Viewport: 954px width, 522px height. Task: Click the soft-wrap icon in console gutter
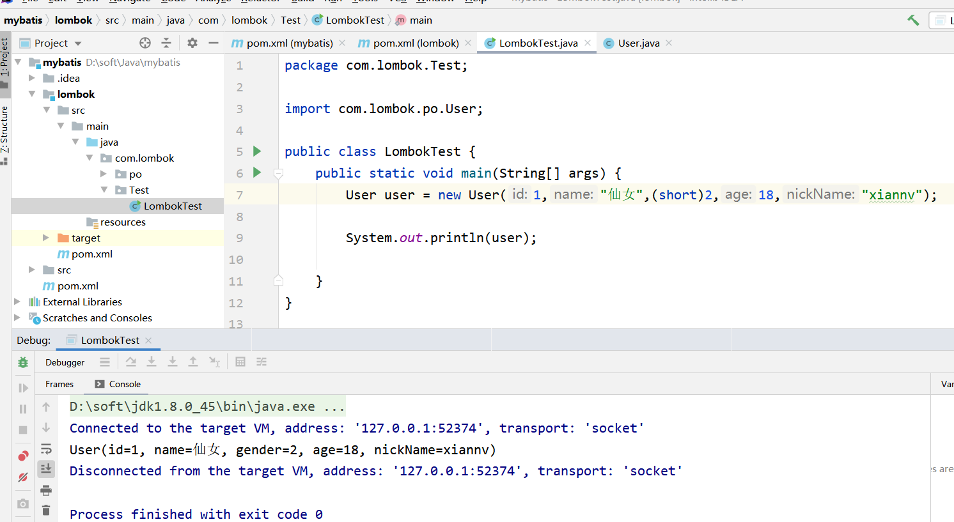click(x=45, y=449)
